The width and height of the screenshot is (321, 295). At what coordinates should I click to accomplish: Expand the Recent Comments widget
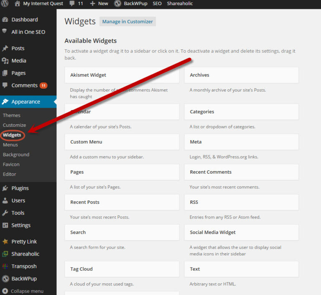click(242, 172)
